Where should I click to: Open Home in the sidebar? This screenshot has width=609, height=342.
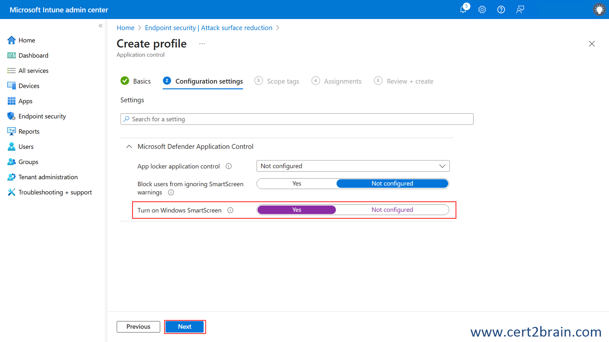click(x=27, y=40)
